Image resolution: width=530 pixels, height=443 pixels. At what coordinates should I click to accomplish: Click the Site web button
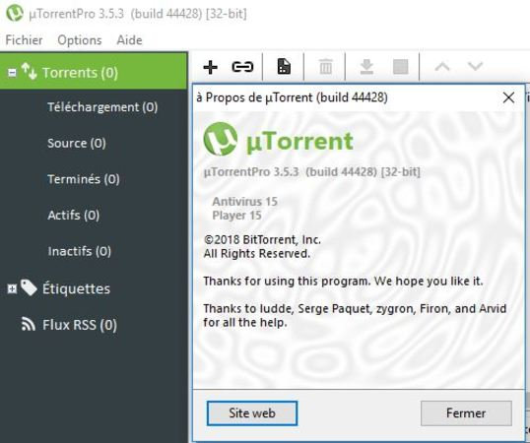[x=252, y=412]
